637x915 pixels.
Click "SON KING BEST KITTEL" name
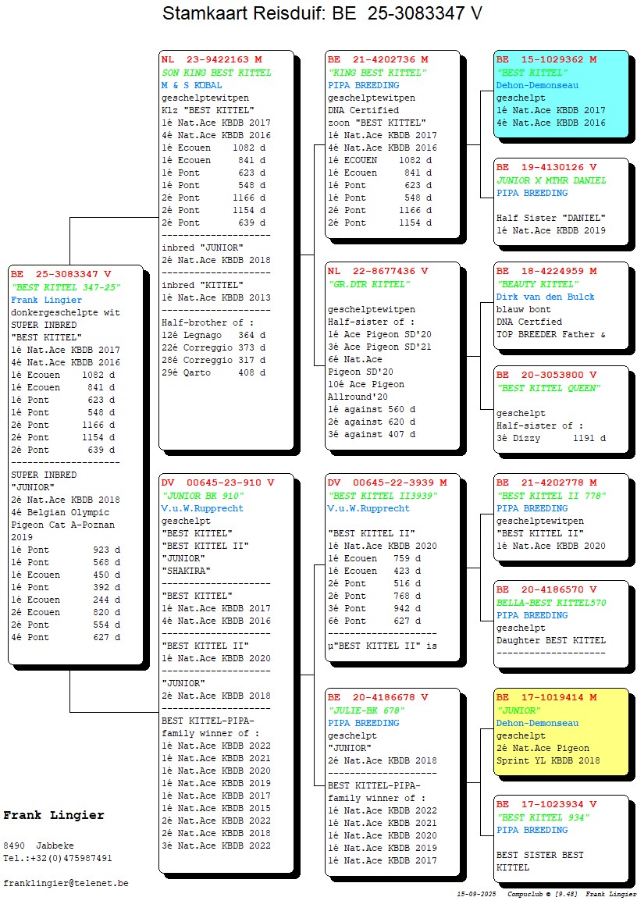point(216,73)
